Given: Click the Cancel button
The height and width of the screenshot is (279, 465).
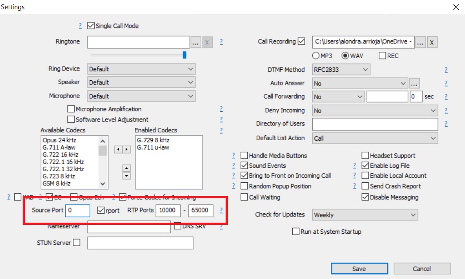Looking at the screenshot, I should pyautogui.click(x=422, y=269).
